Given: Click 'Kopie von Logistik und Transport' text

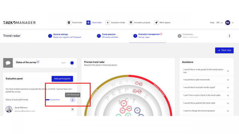Looking at the screenshot, I should pyautogui.click(x=67, y=37).
